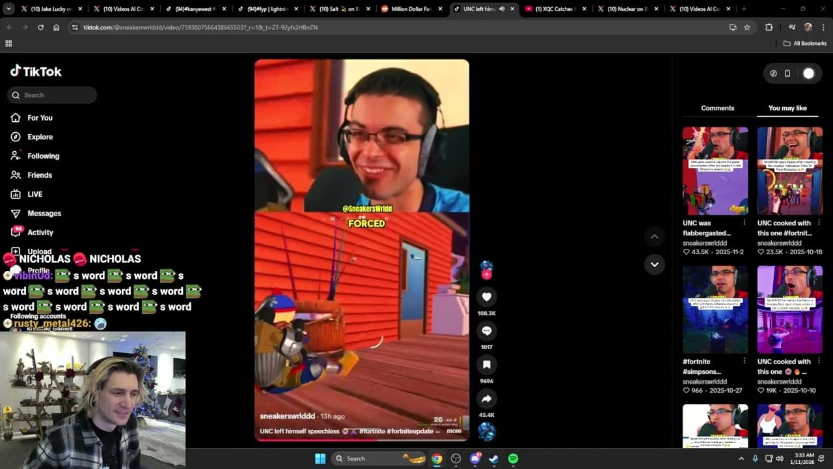Go to next video with down chevron
The image size is (833, 469).
click(654, 264)
